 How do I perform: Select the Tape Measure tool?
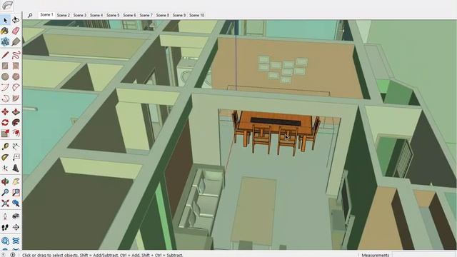coord(5,146)
